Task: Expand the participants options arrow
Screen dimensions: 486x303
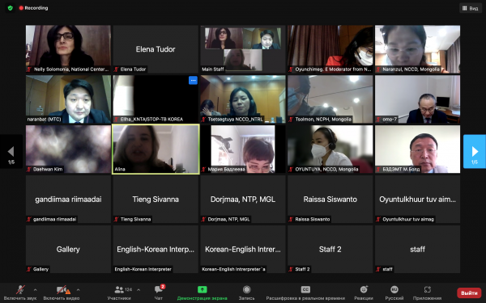Action: click(139, 290)
